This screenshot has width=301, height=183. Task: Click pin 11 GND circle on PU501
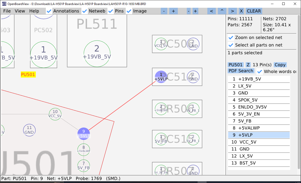pos(29,130)
